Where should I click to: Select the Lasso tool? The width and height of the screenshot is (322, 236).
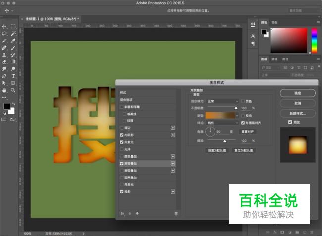pos(4,34)
